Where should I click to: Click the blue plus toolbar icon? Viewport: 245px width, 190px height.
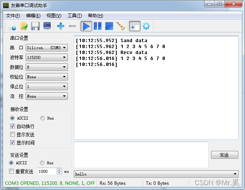[61, 26]
